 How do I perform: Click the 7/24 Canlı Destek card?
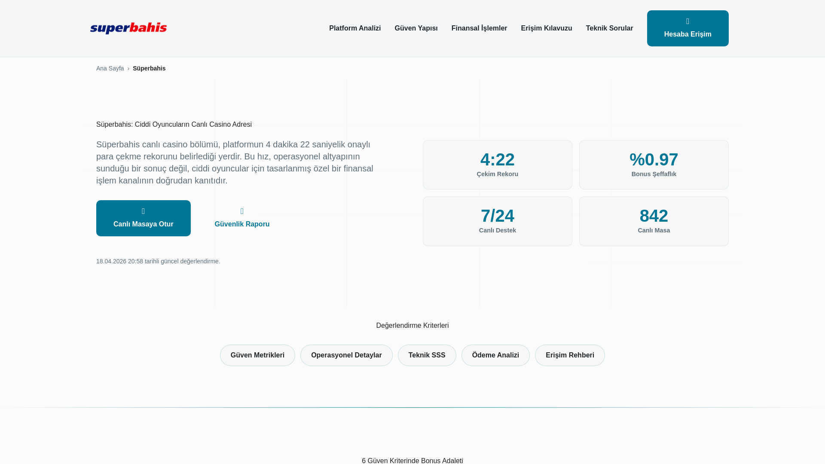click(497, 221)
